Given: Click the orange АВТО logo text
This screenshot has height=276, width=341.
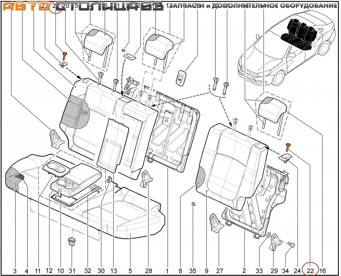Looking at the screenshot, I should pos(24,7).
